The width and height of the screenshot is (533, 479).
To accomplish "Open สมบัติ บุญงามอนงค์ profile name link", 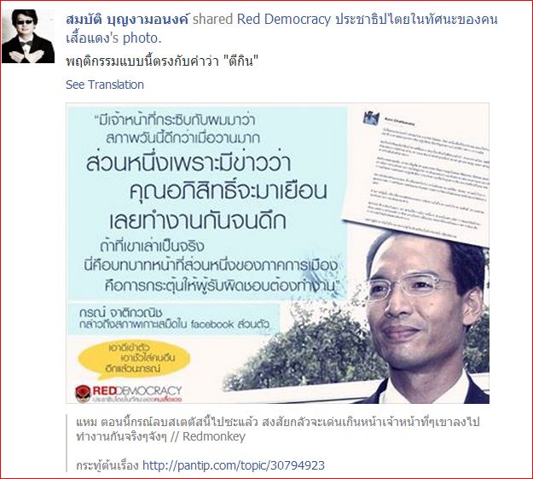I will tap(127, 20).
